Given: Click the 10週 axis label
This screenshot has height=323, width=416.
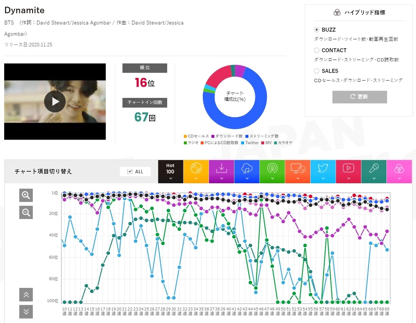Looking at the screenshot, I should [x=64, y=312].
